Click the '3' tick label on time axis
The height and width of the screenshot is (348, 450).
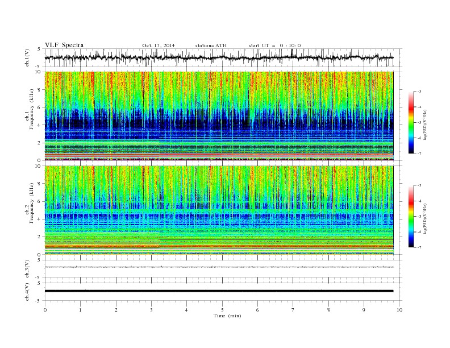(151, 310)
